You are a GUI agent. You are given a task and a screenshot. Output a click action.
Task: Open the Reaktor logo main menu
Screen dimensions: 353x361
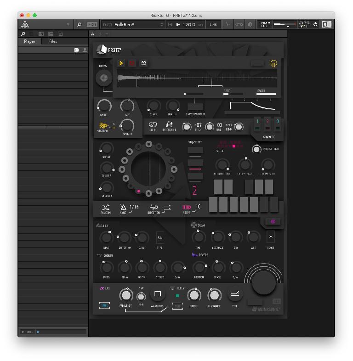point(25,24)
